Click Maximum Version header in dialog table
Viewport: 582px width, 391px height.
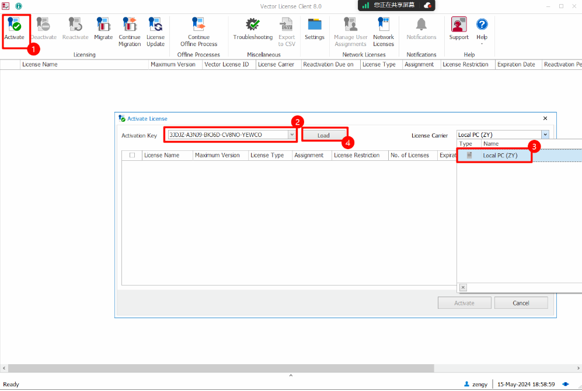click(x=221, y=155)
